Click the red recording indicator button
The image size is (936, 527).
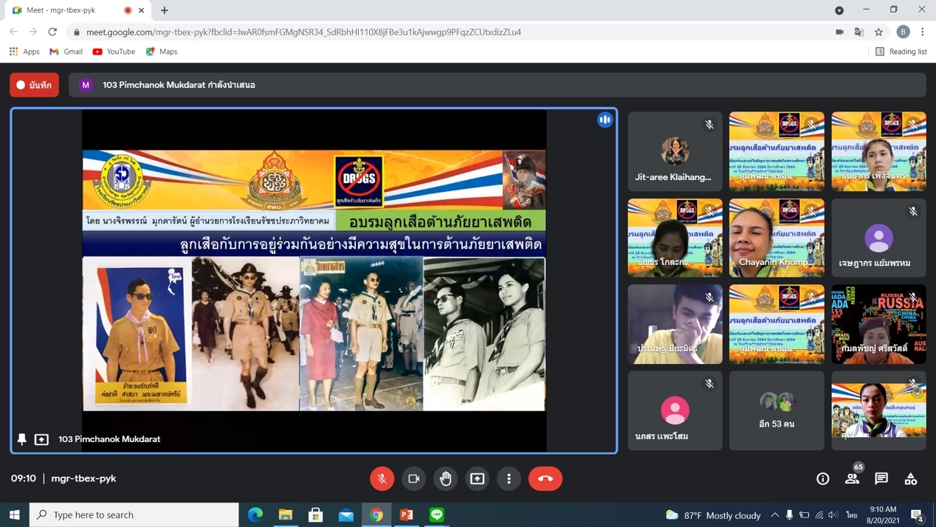click(x=34, y=85)
